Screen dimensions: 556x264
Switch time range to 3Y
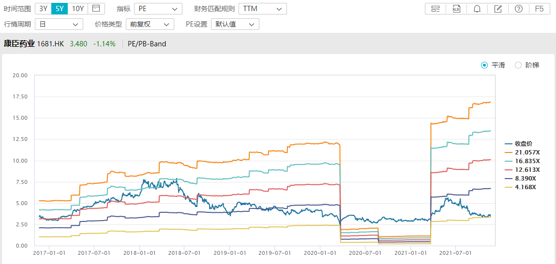44,8
